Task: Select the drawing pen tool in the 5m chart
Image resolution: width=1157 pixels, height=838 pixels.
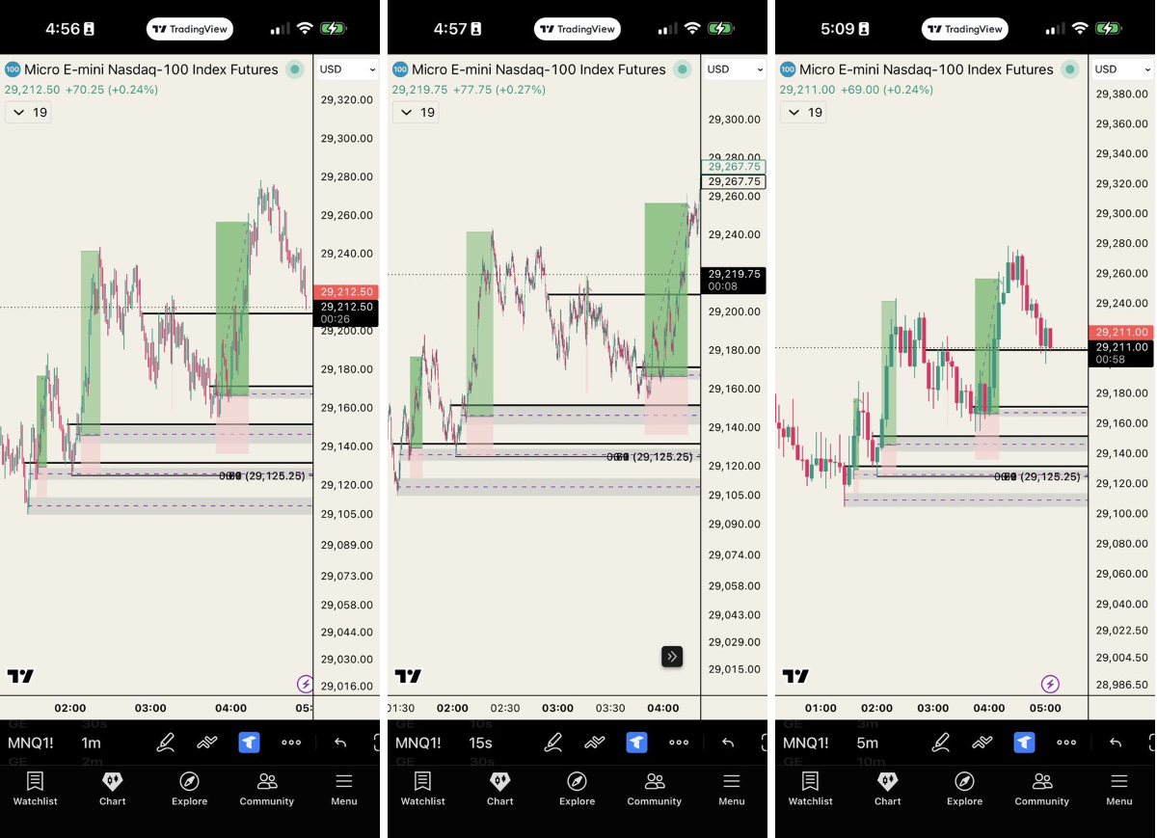Action: point(941,743)
